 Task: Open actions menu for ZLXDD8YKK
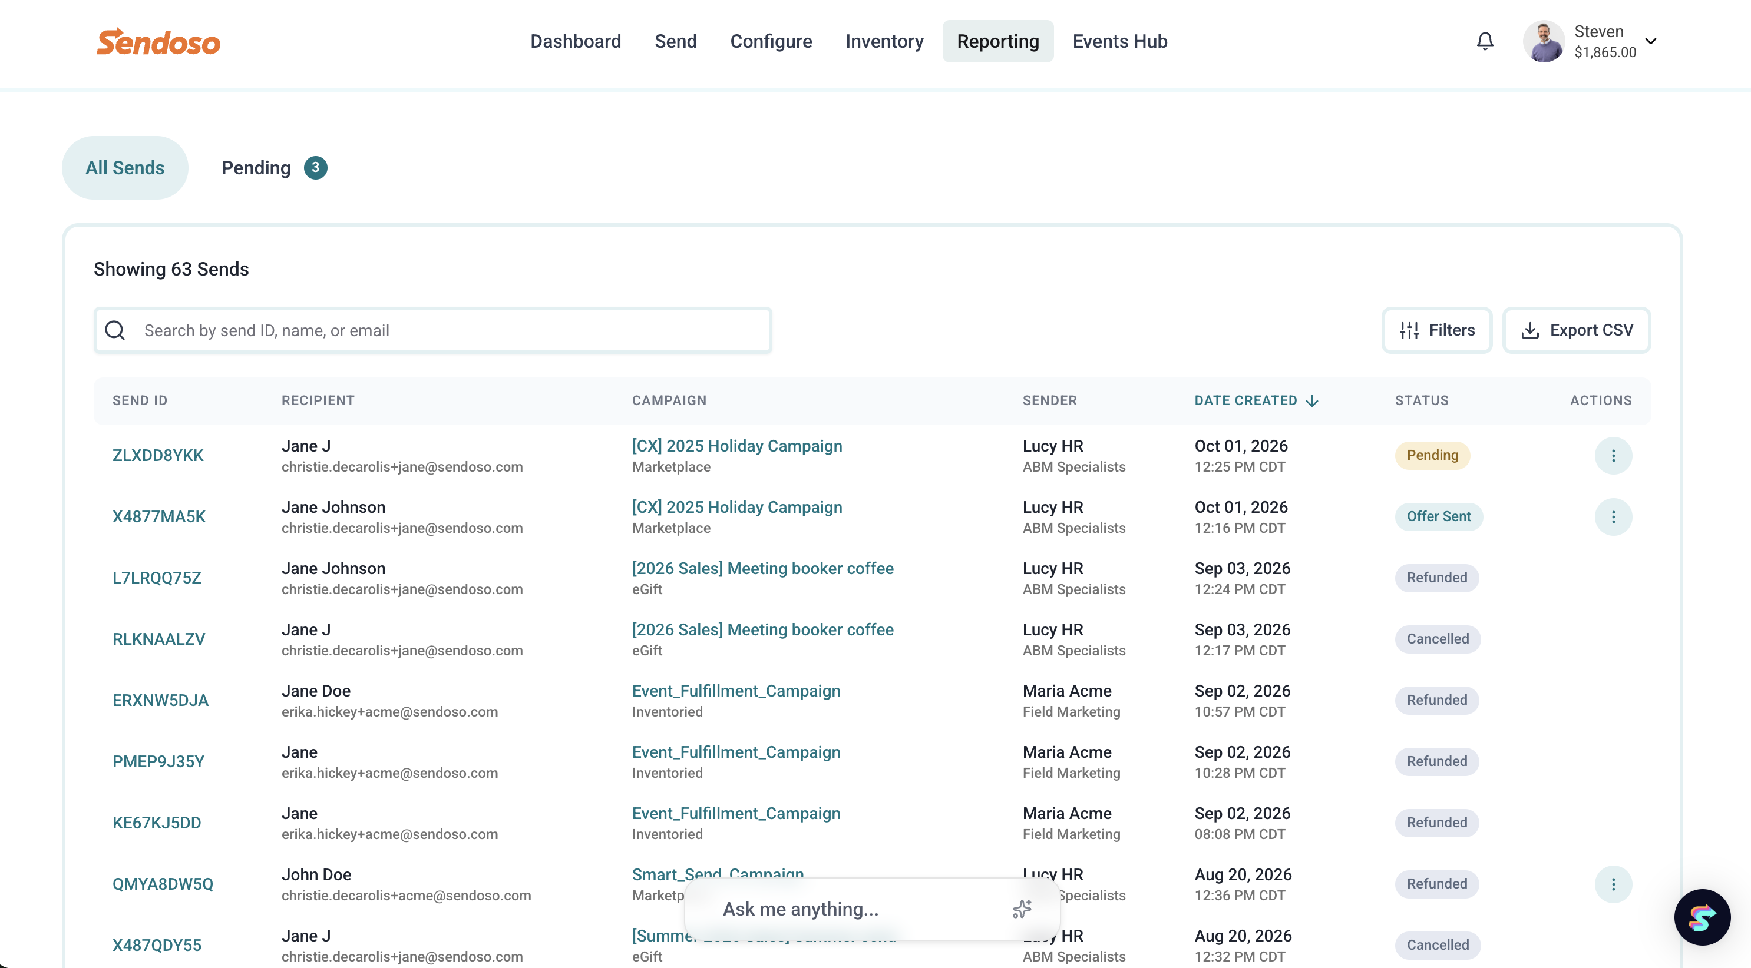point(1613,455)
